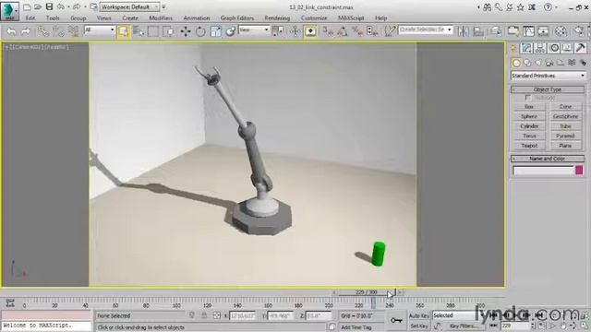Open the selection filter 'All' dropdown
Viewport: 591px width, 332px height.
point(100,30)
